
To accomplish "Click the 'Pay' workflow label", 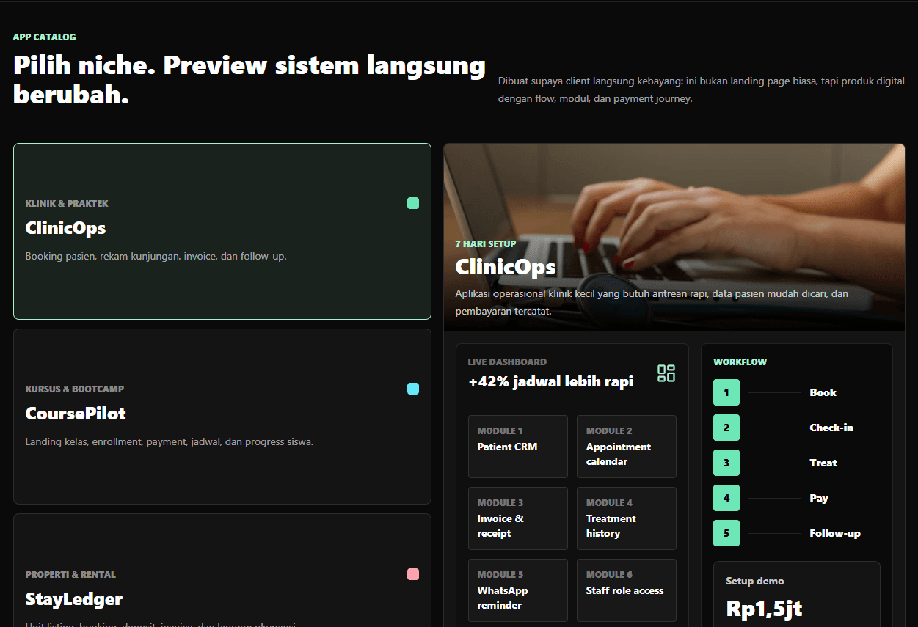I will pyautogui.click(x=819, y=498).
